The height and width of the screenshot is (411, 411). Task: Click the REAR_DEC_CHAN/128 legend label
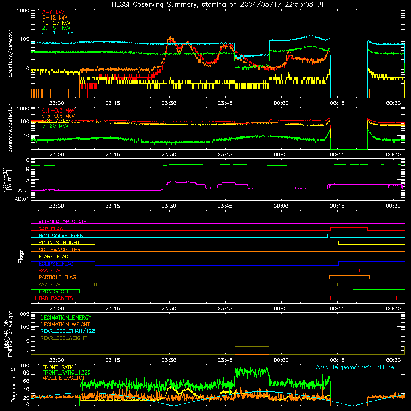click(68, 331)
